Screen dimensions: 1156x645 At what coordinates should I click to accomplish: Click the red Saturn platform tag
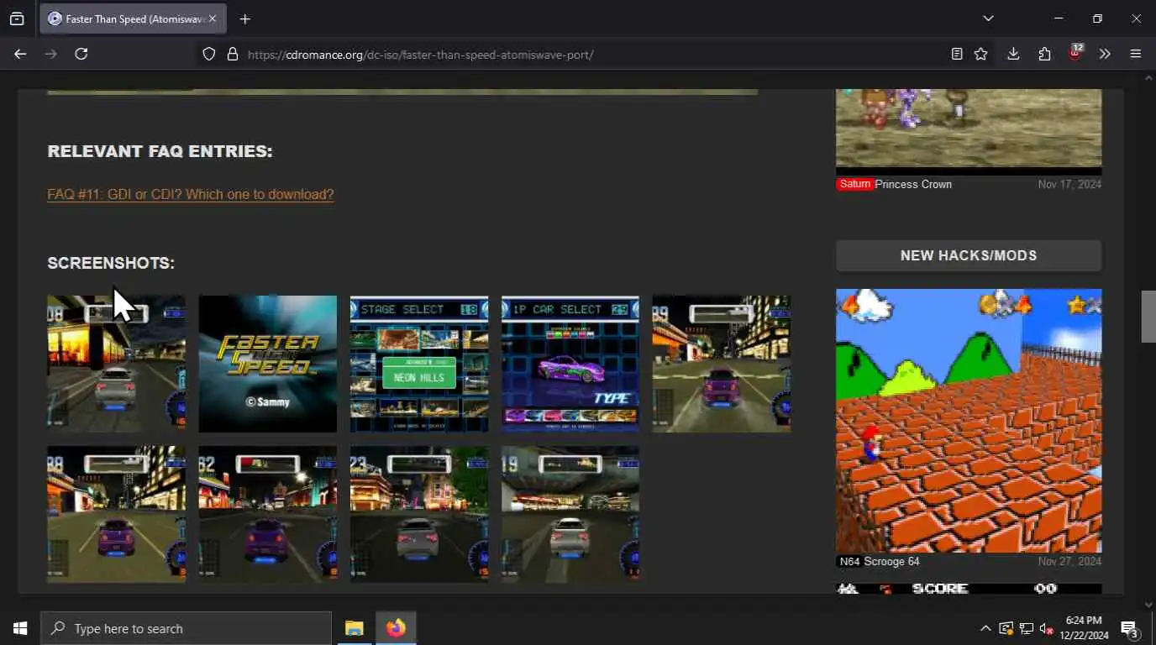coord(854,184)
